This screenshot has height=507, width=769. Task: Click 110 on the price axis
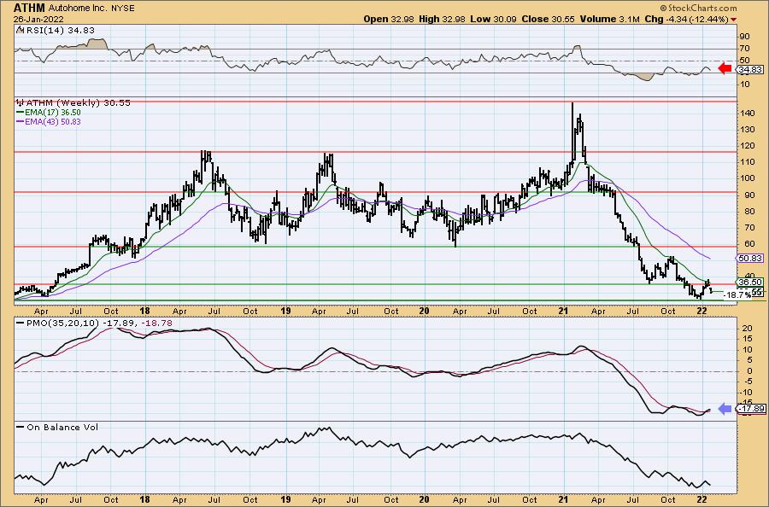(x=748, y=162)
